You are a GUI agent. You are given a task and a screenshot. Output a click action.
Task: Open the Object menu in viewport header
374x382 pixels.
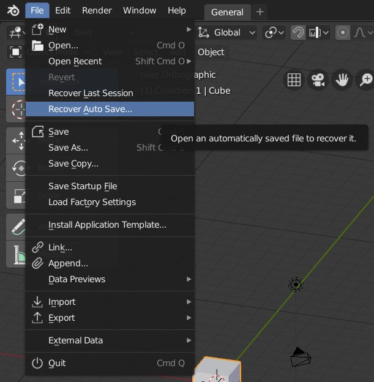click(211, 52)
